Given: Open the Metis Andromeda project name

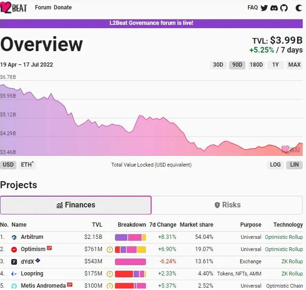Looking at the screenshot, I should [x=43, y=286].
